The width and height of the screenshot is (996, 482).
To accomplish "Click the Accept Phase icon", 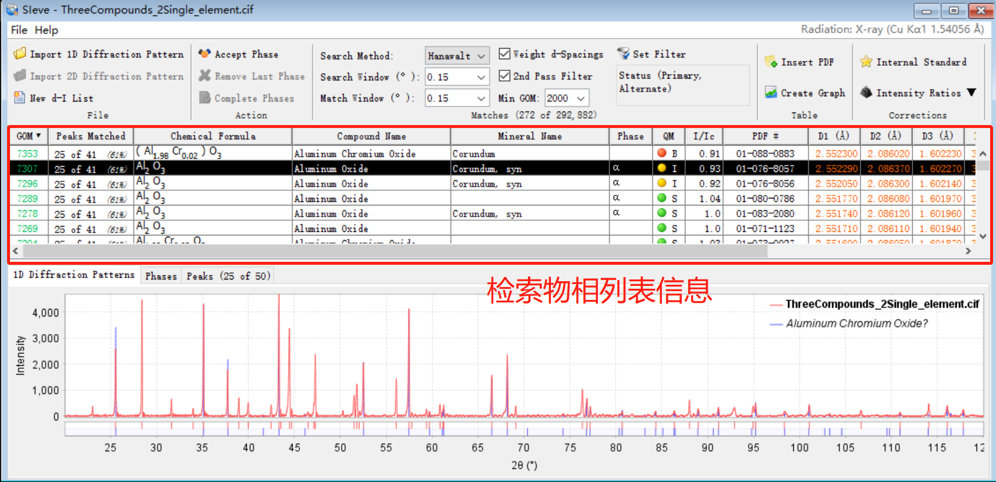I will point(204,54).
